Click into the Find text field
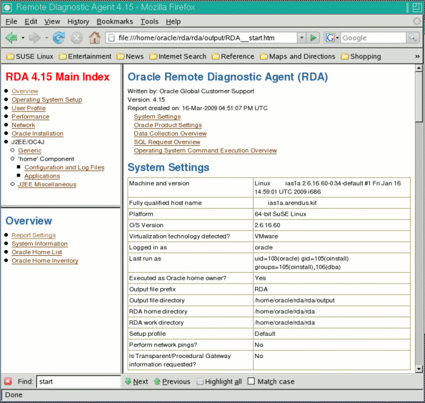 pos(79,382)
